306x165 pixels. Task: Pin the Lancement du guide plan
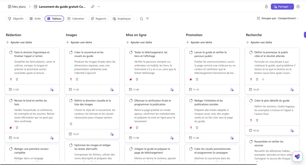(x=93, y=7)
